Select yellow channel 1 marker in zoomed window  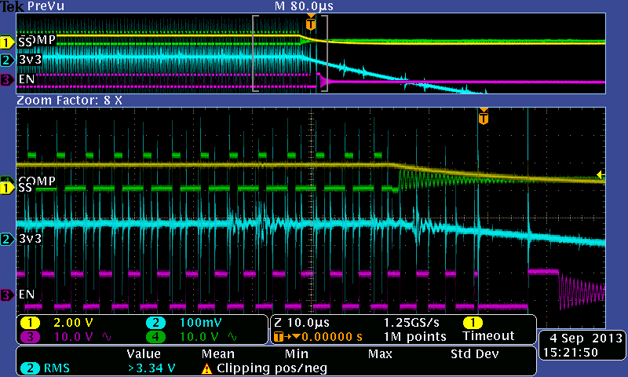(7, 188)
